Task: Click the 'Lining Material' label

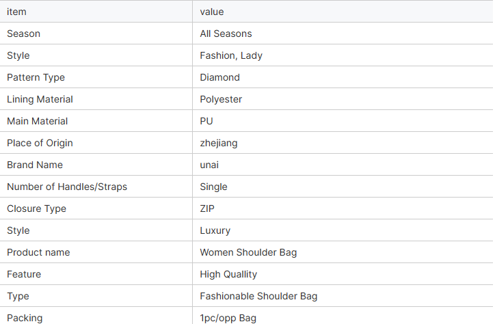Action: 40,99
